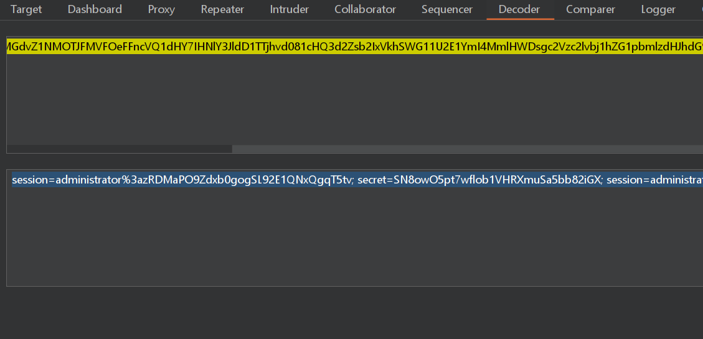Open the Comparer tab
The height and width of the screenshot is (339, 703).
point(590,9)
